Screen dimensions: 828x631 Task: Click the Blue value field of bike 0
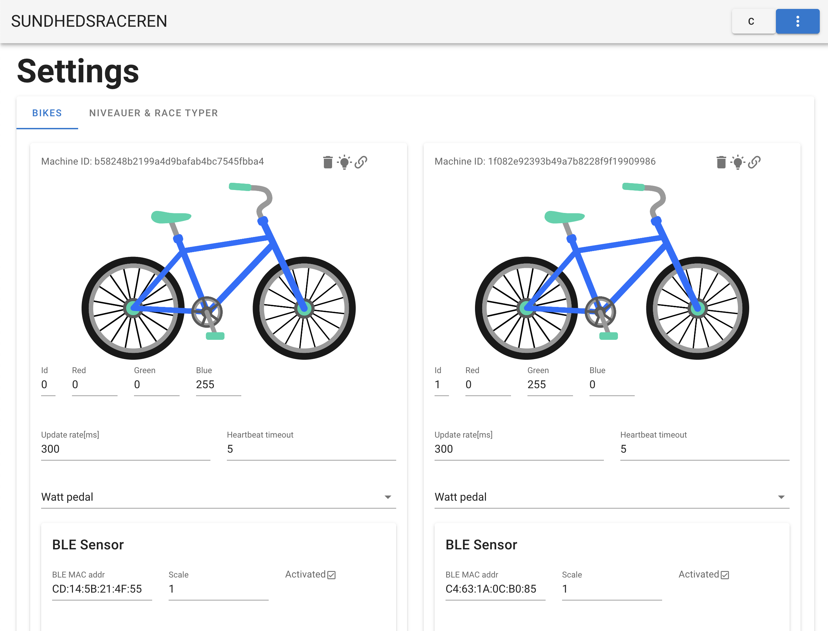coord(218,385)
